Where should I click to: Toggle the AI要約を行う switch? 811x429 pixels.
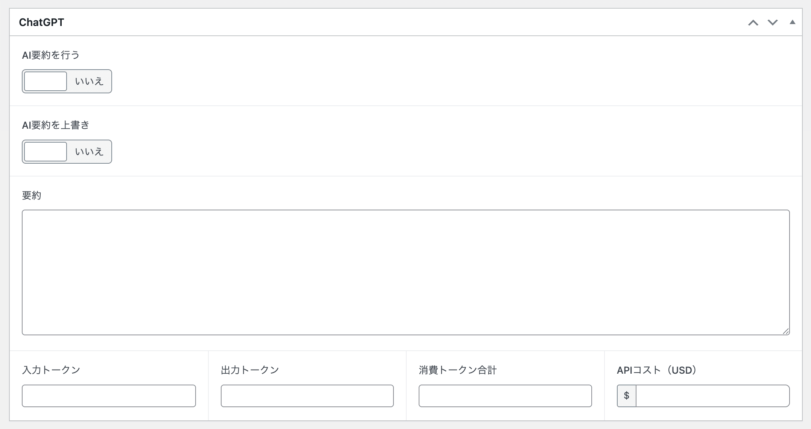coord(46,81)
